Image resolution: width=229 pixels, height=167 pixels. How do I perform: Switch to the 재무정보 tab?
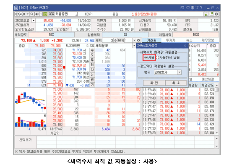208,40
